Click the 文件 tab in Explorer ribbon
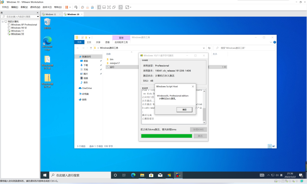 (x=79, y=42)
